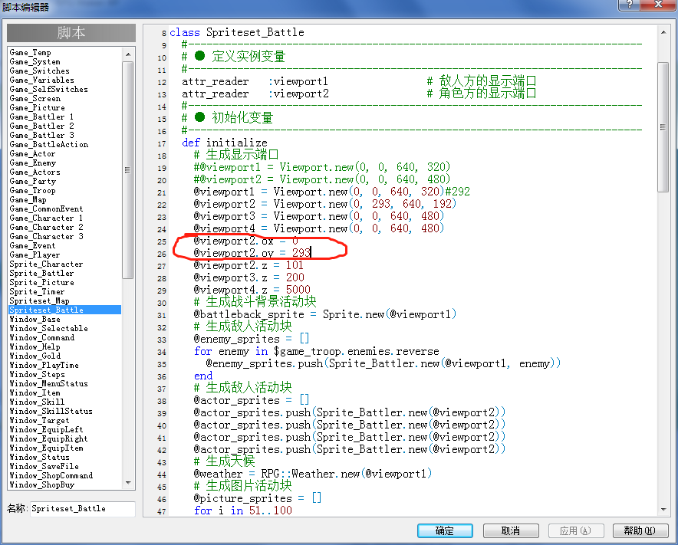Open the Game_Player script
The height and width of the screenshot is (545, 678).
[x=35, y=255]
